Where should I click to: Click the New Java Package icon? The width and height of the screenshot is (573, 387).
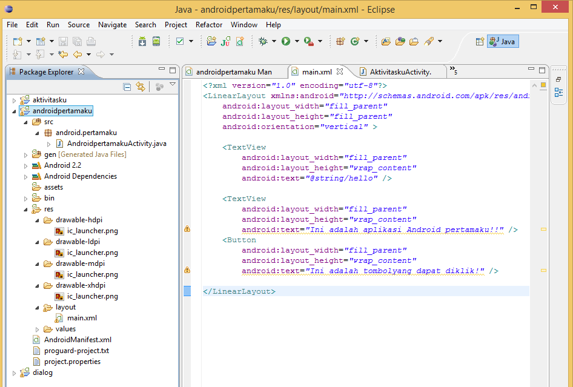340,41
